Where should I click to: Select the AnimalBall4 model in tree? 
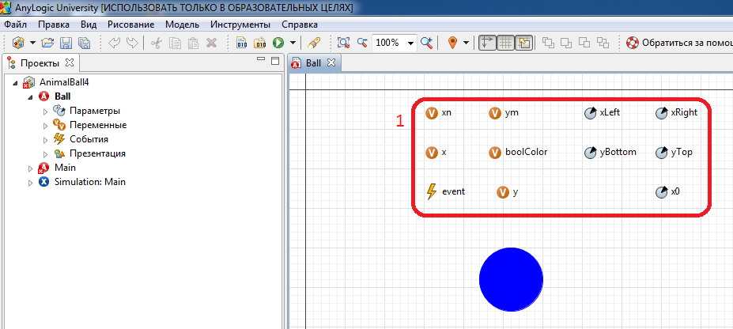pos(55,82)
